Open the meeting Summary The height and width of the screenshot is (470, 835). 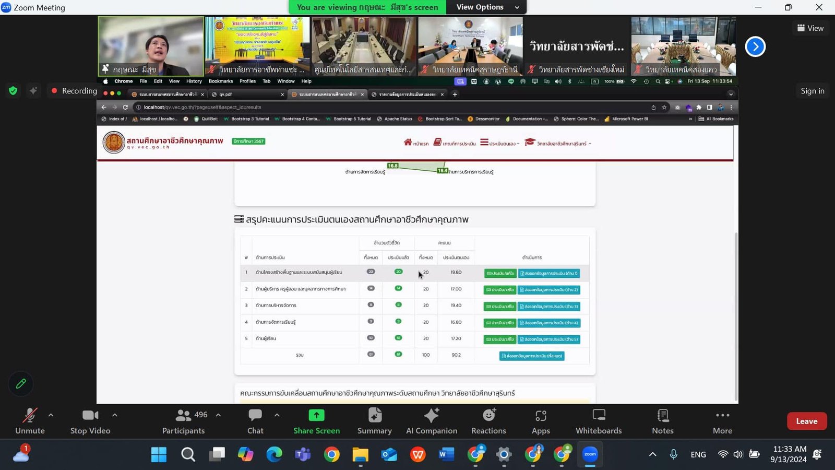374,421
